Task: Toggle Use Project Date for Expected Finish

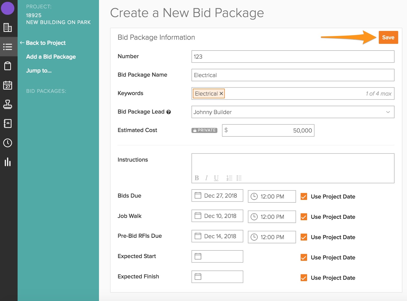Action: (x=304, y=278)
